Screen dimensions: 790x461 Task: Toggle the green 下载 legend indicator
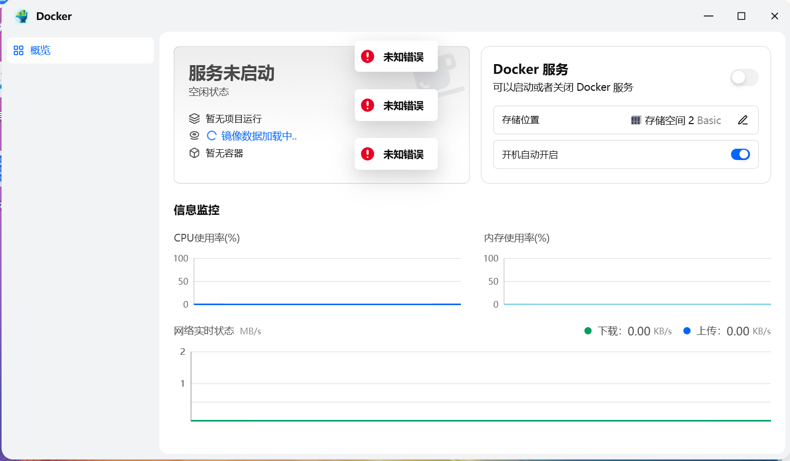pyautogui.click(x=589, y=331)
